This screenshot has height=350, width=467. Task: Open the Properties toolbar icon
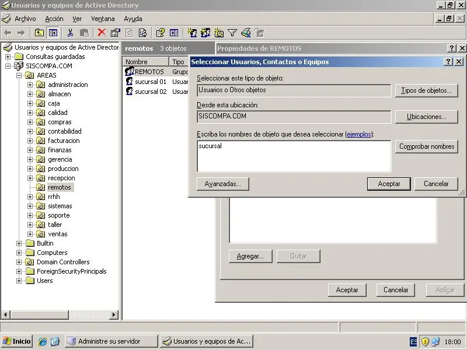coord(115,33)
